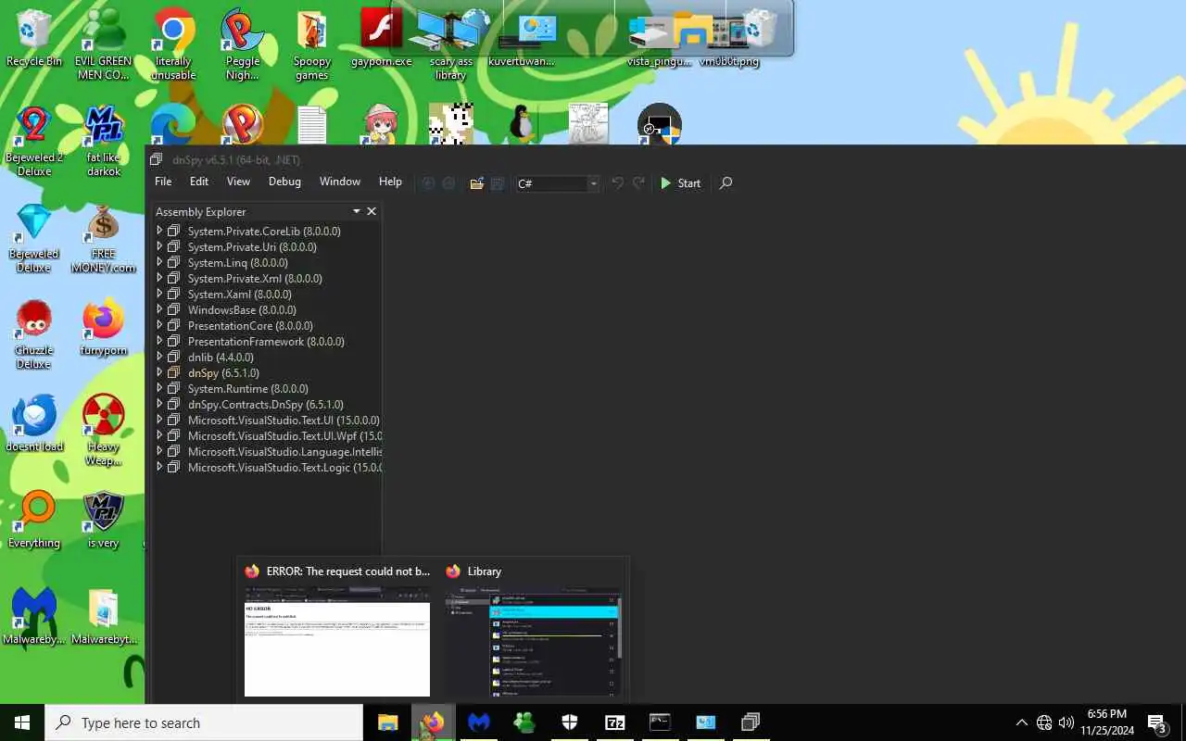
Task: Open the Assembly Explorer panel options arrow
Action: coord(356,211)
